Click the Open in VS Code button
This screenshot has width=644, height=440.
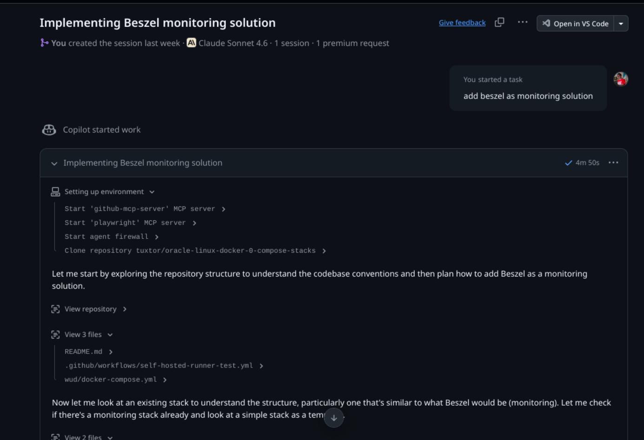coord(575,24)
